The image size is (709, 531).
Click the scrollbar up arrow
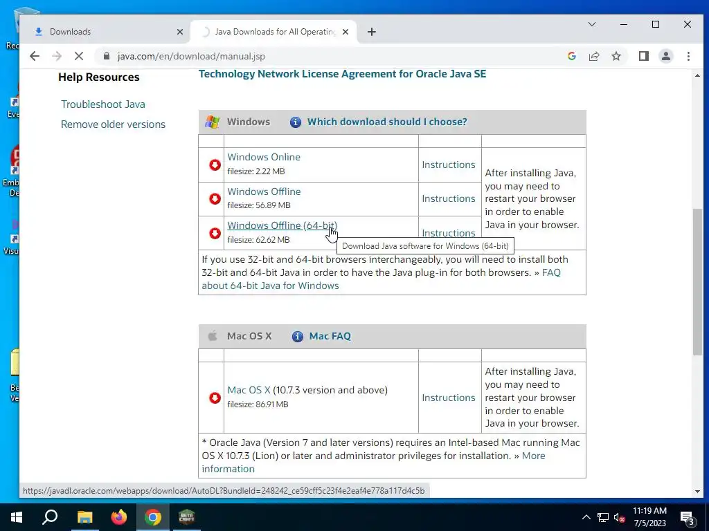(697, 75)
